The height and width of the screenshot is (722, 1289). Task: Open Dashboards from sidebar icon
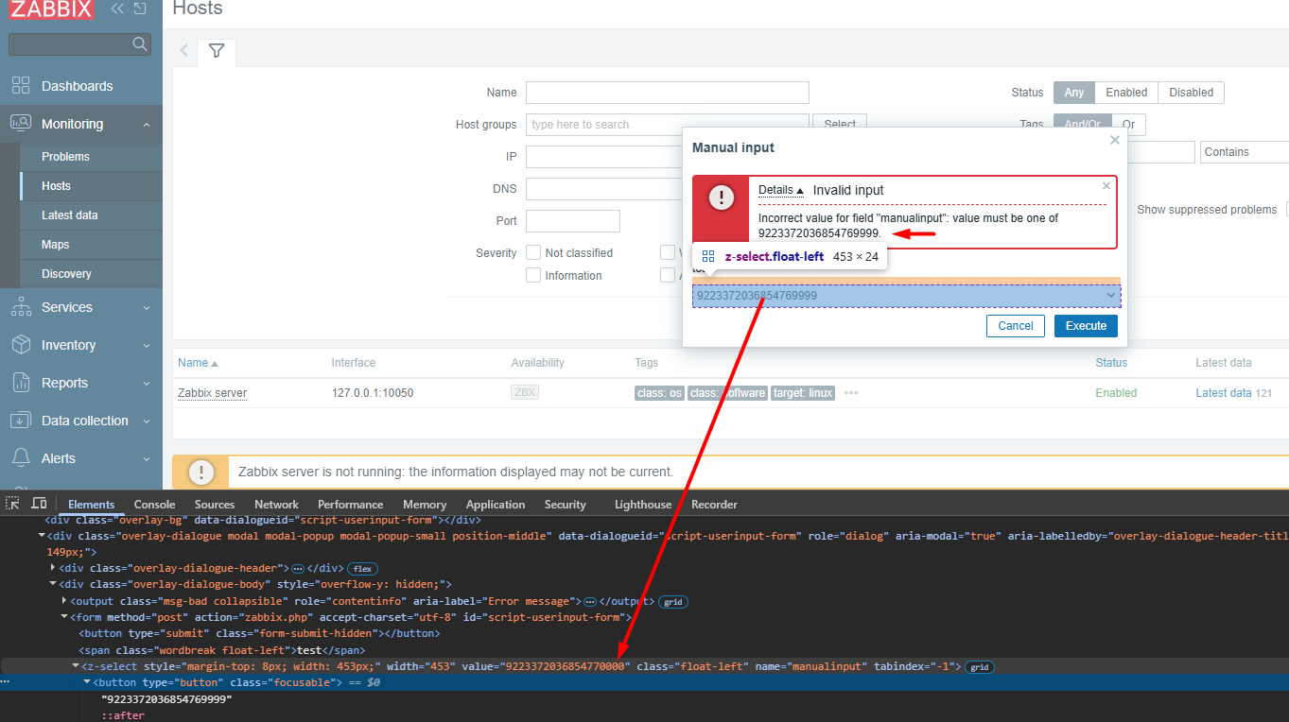[x=21, y=86]
